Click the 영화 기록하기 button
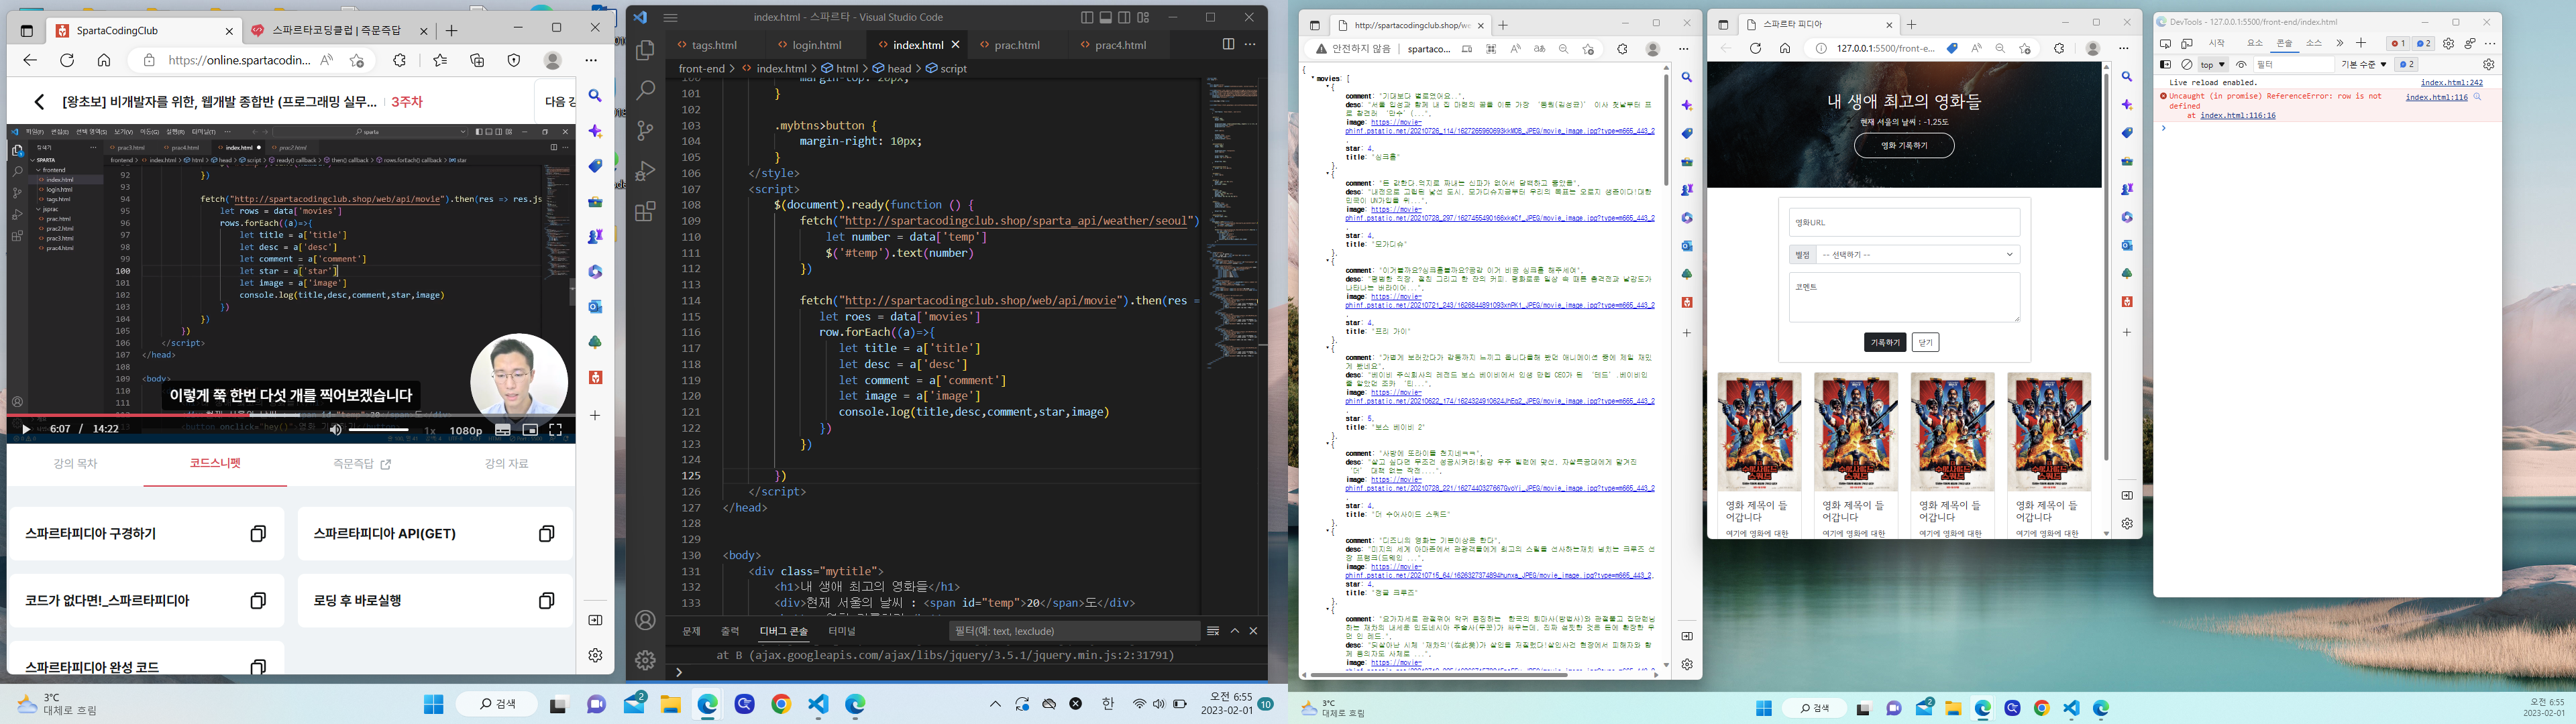The height and width of the screenshot is (724, 2576). pos(1904,146)
